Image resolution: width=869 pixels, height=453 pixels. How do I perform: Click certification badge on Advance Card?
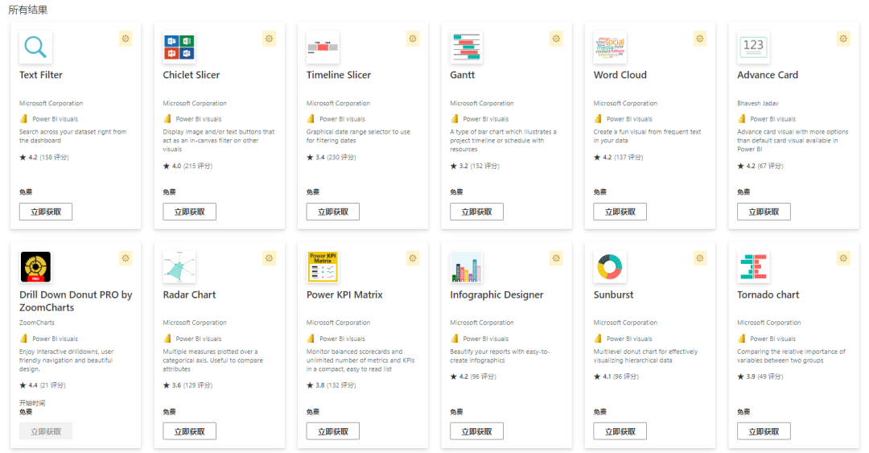click(x=843, y=39)
